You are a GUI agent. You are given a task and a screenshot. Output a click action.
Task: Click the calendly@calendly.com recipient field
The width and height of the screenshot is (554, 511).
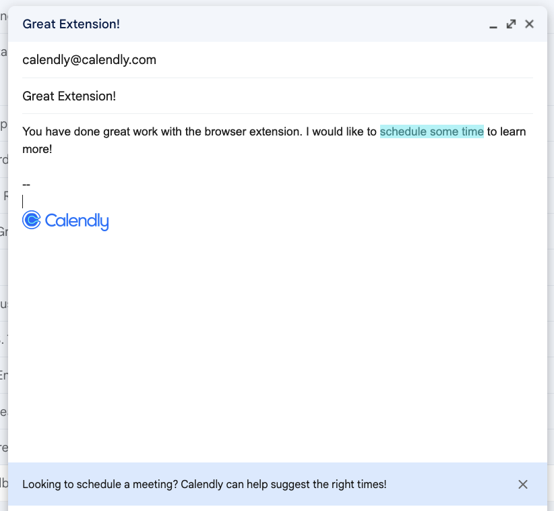pyautogui.click(x=89, y=60)
